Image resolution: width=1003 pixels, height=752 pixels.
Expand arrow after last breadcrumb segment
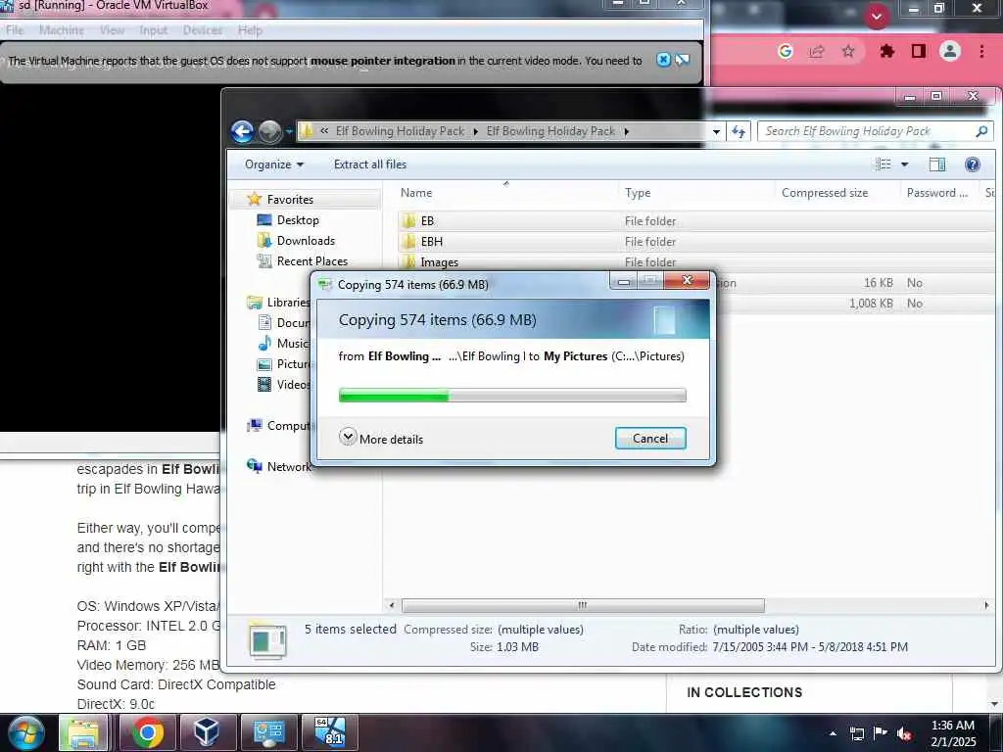626,131
